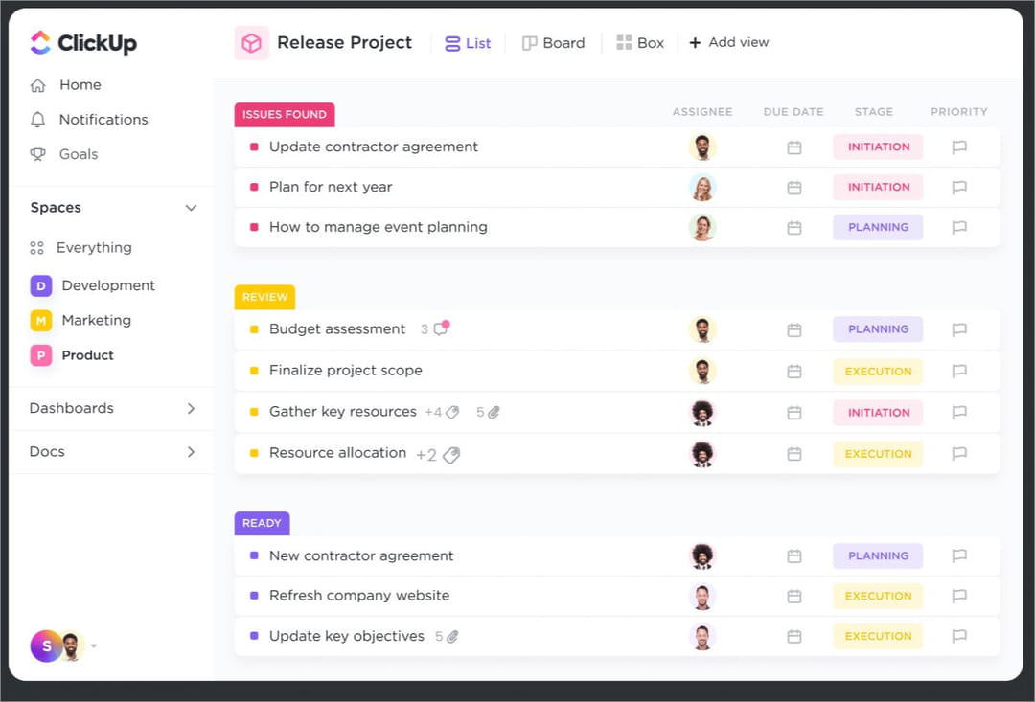Open Home from the sidebar
The width and height of the screenshot is (1035, 702).
coord(66,85)
